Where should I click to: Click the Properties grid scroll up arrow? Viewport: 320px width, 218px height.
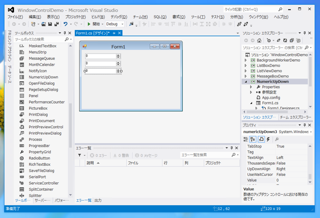tap(310, 146)
